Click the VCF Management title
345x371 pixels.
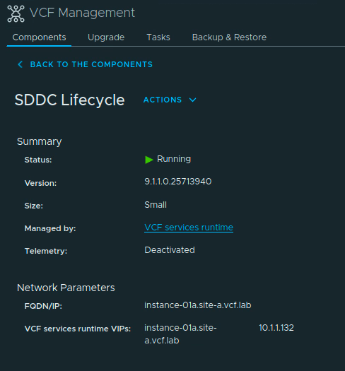pyautogui.click(x=82, y=13)
